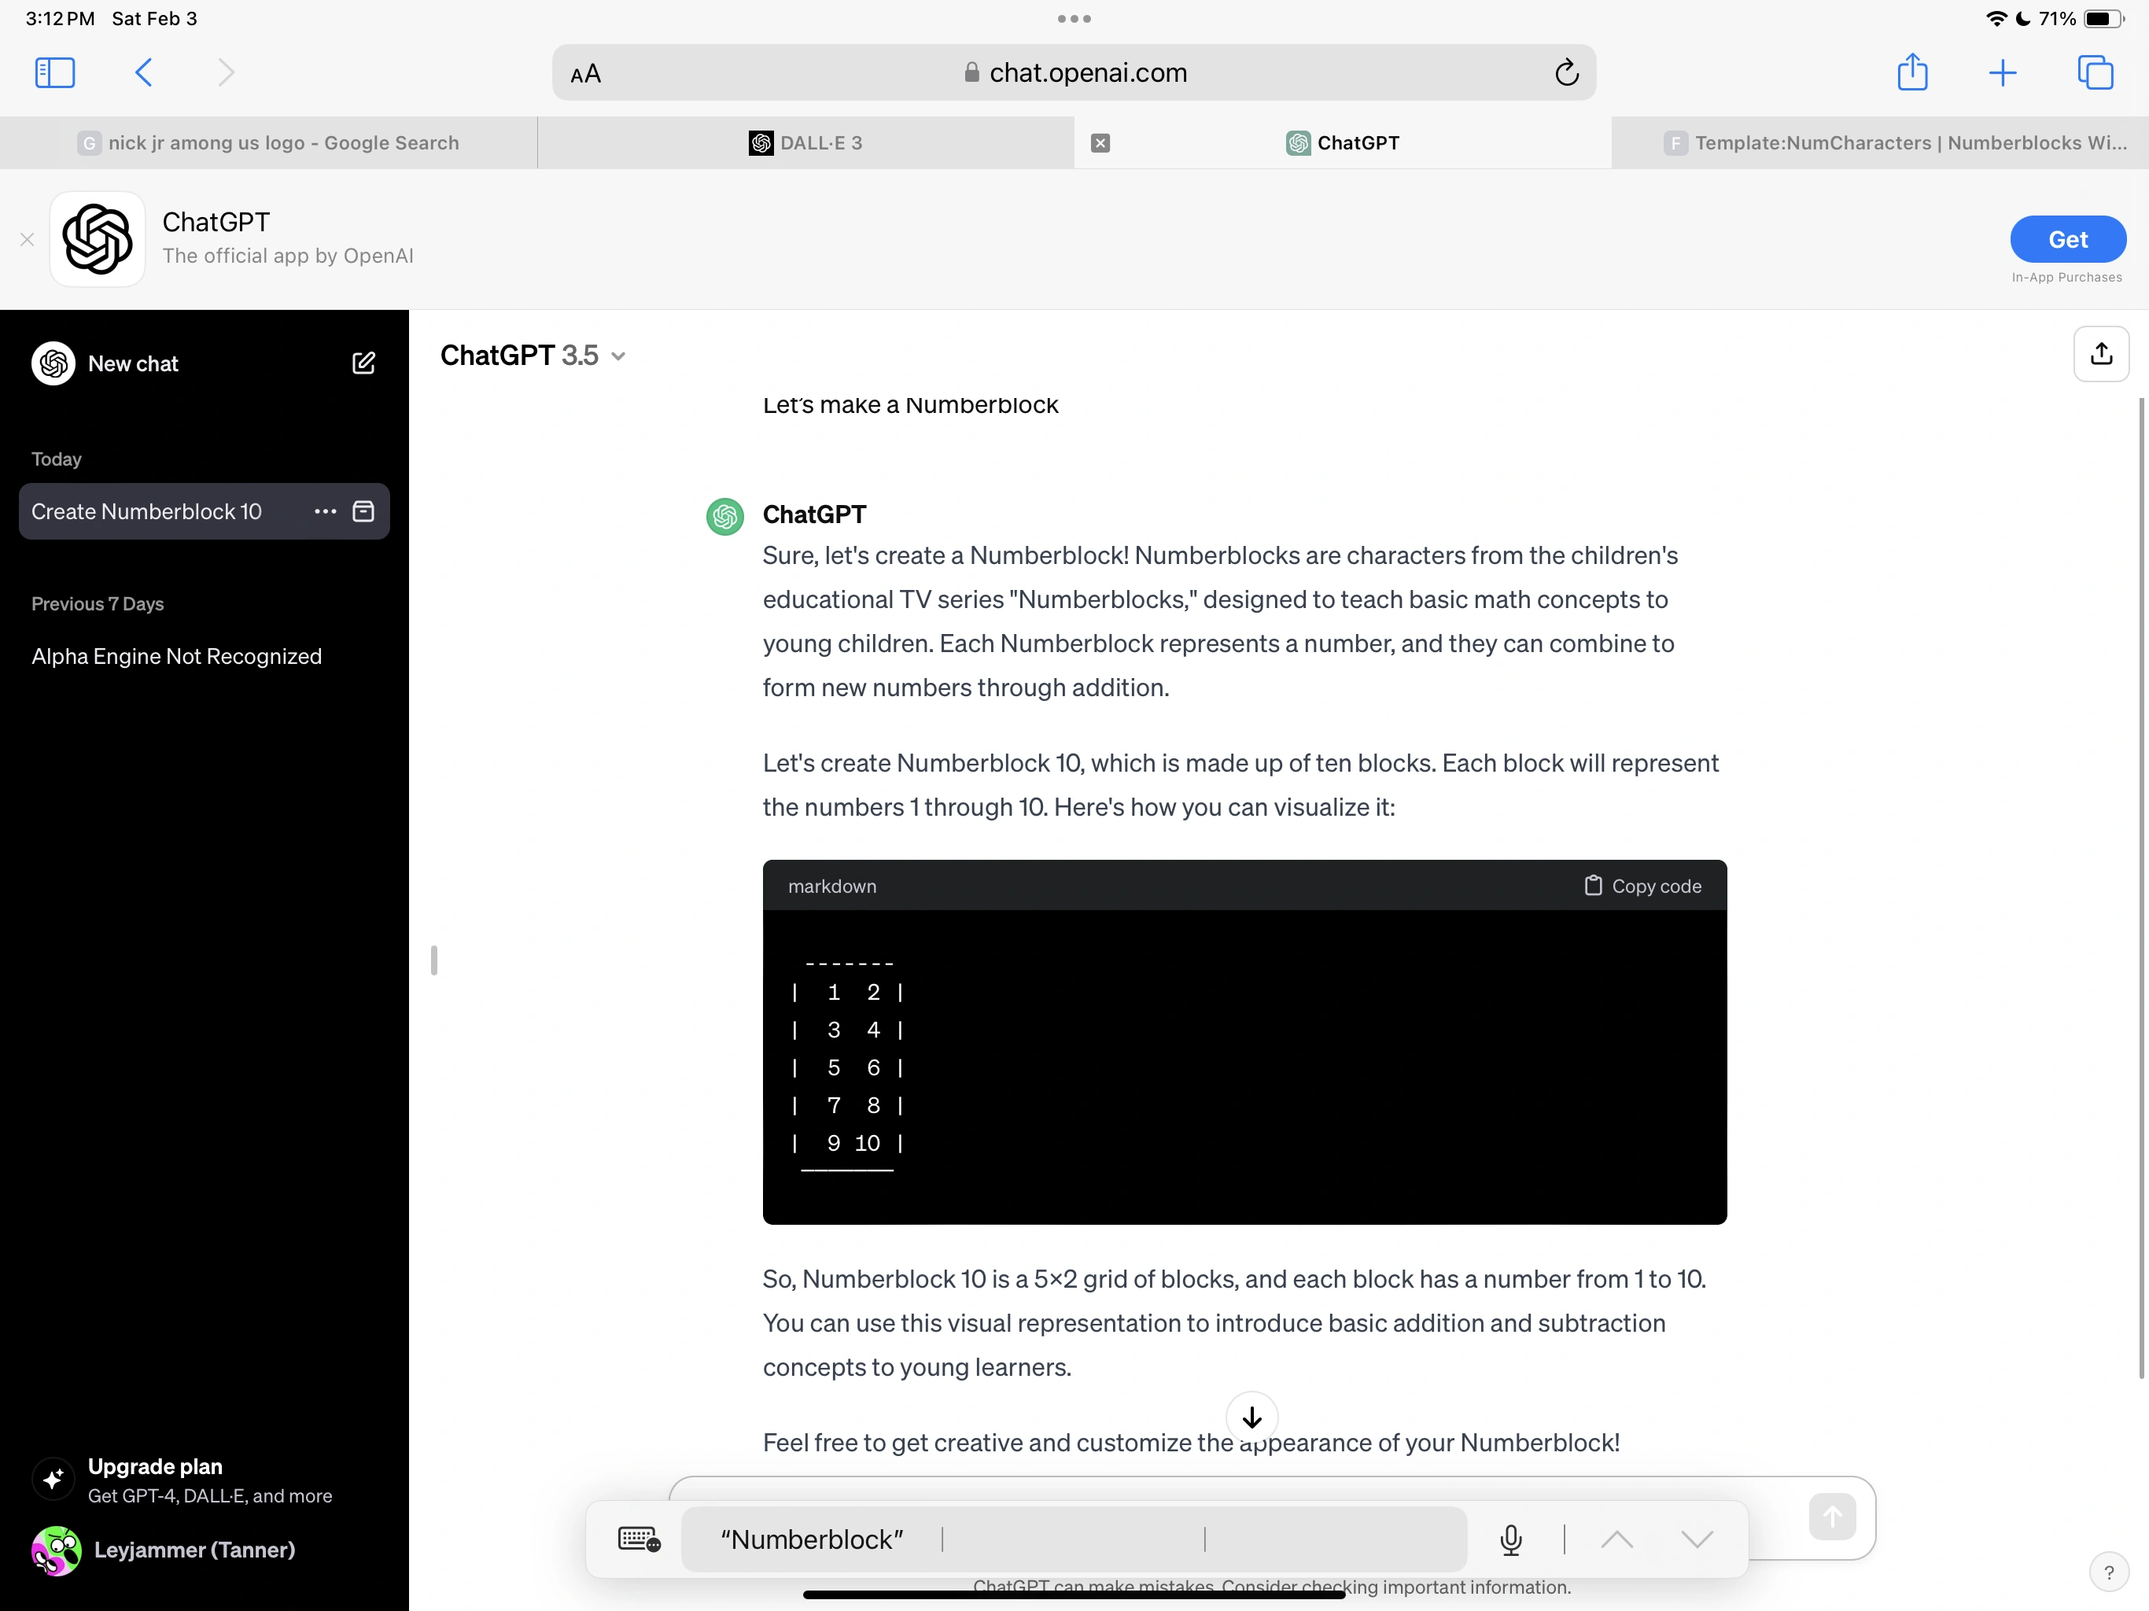The image size is (2149, 1611).
Task: Archive the Create Numberblock 10 chat
Action: 363,511
